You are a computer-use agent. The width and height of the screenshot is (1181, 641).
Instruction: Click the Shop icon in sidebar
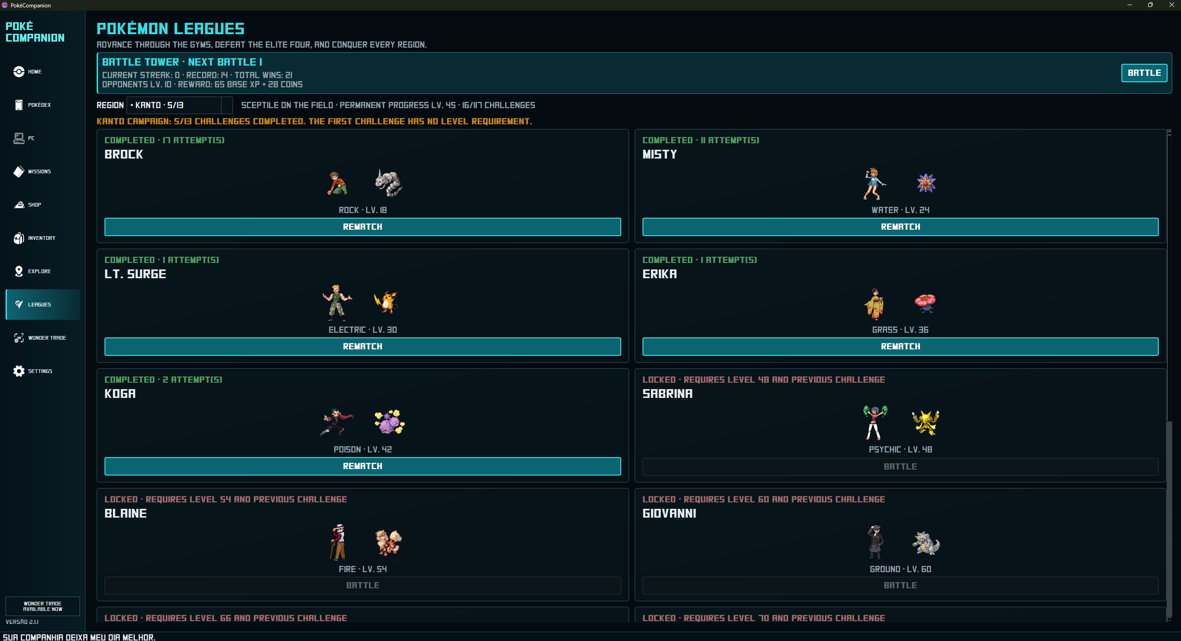[x=19, y=205]
